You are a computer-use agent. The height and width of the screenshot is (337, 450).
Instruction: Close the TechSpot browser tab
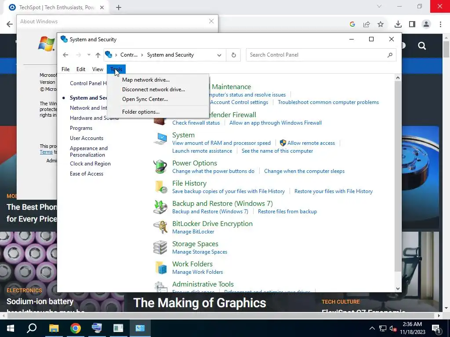[x=102, y=7]
